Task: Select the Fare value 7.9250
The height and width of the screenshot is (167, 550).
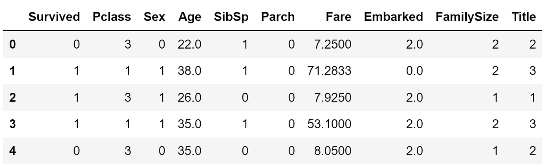Action: (333, 98)
